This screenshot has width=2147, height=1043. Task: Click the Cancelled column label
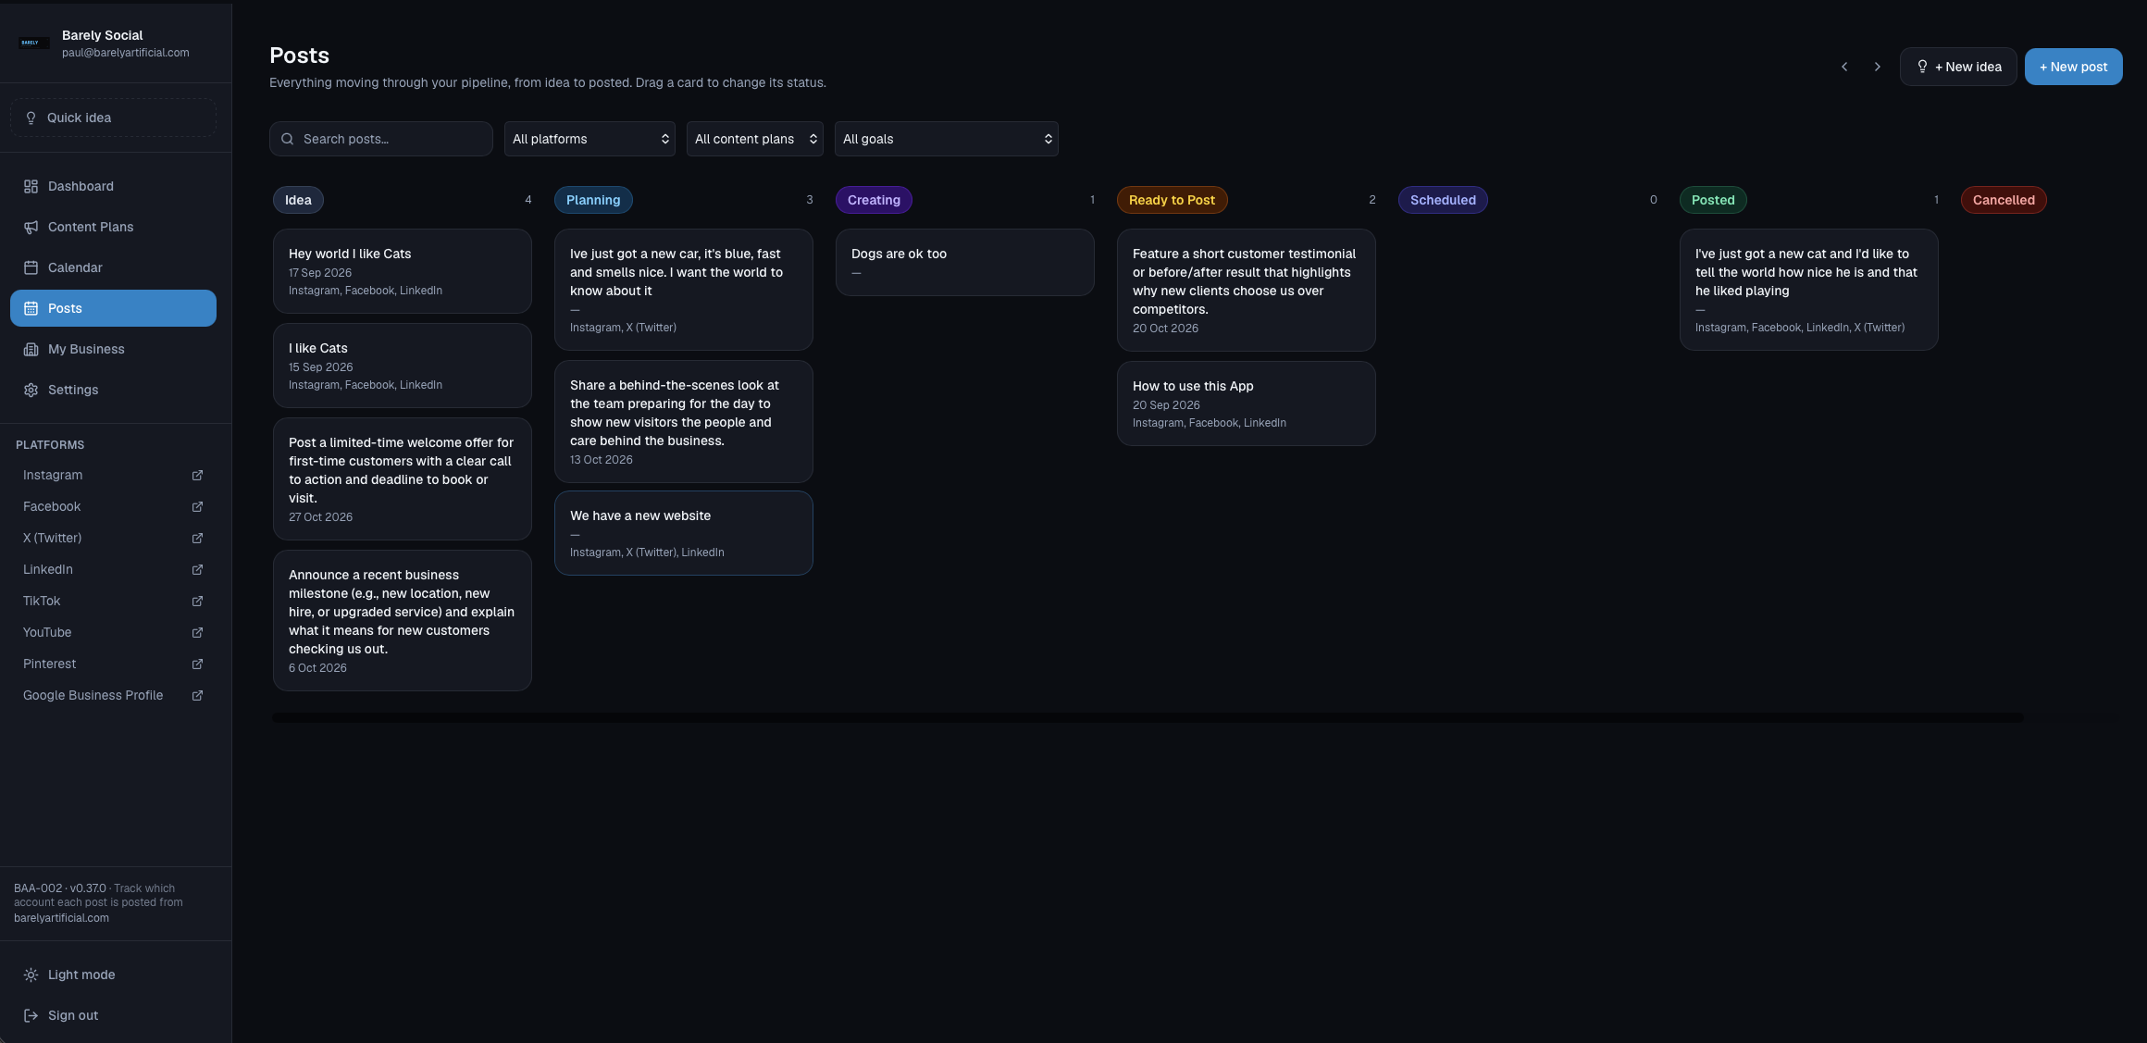coord(2004,200)
